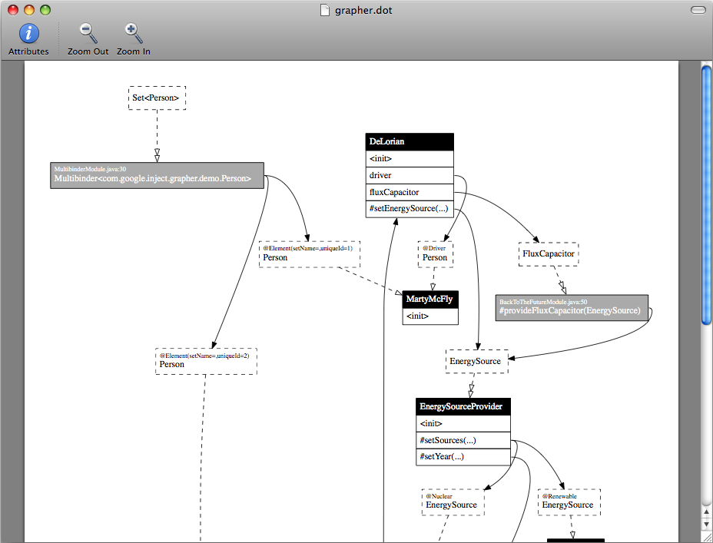Click the Zoom In magnifier icon
Viewport: 713px width, 543px height.
pos(133,34)
